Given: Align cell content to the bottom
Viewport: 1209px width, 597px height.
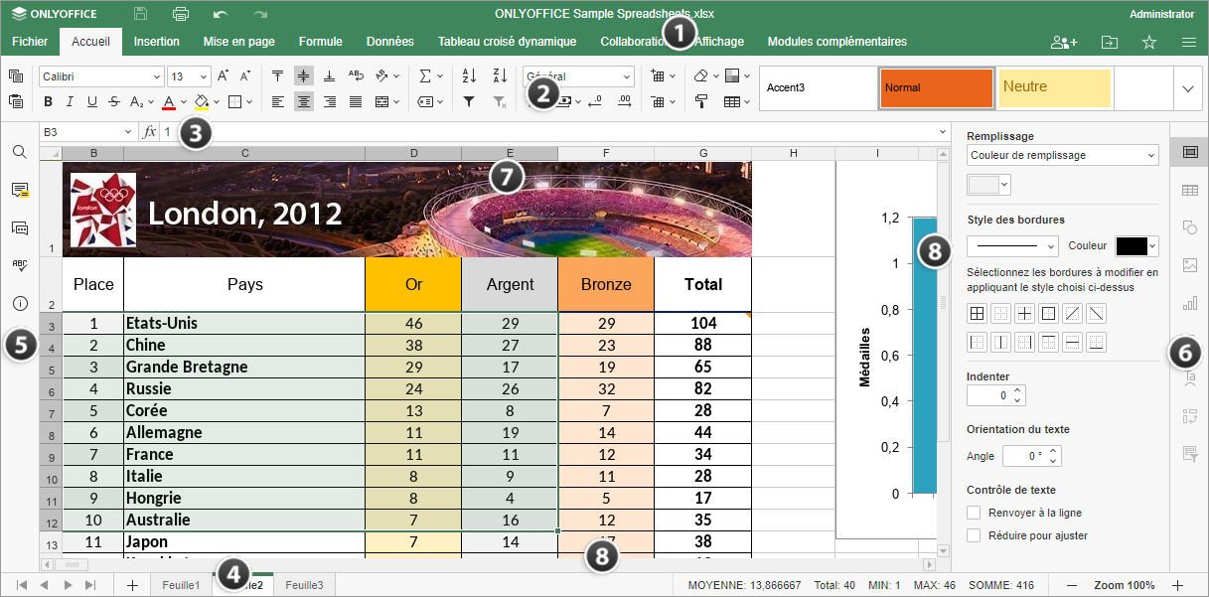Looking at the screenshot, I should [x=329, y=76].
